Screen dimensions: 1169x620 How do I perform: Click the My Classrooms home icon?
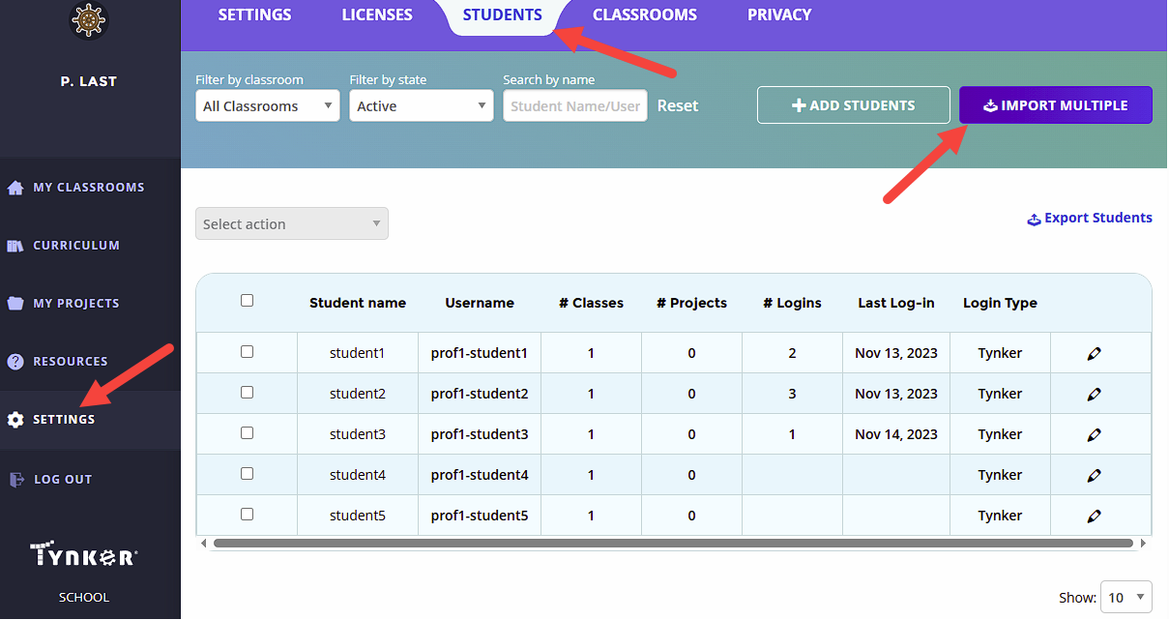pos(15,188)
